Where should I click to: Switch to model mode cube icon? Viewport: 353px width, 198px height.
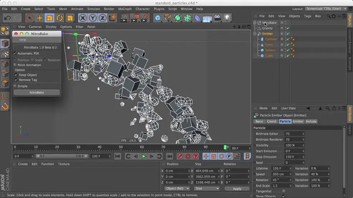point(5,44)
